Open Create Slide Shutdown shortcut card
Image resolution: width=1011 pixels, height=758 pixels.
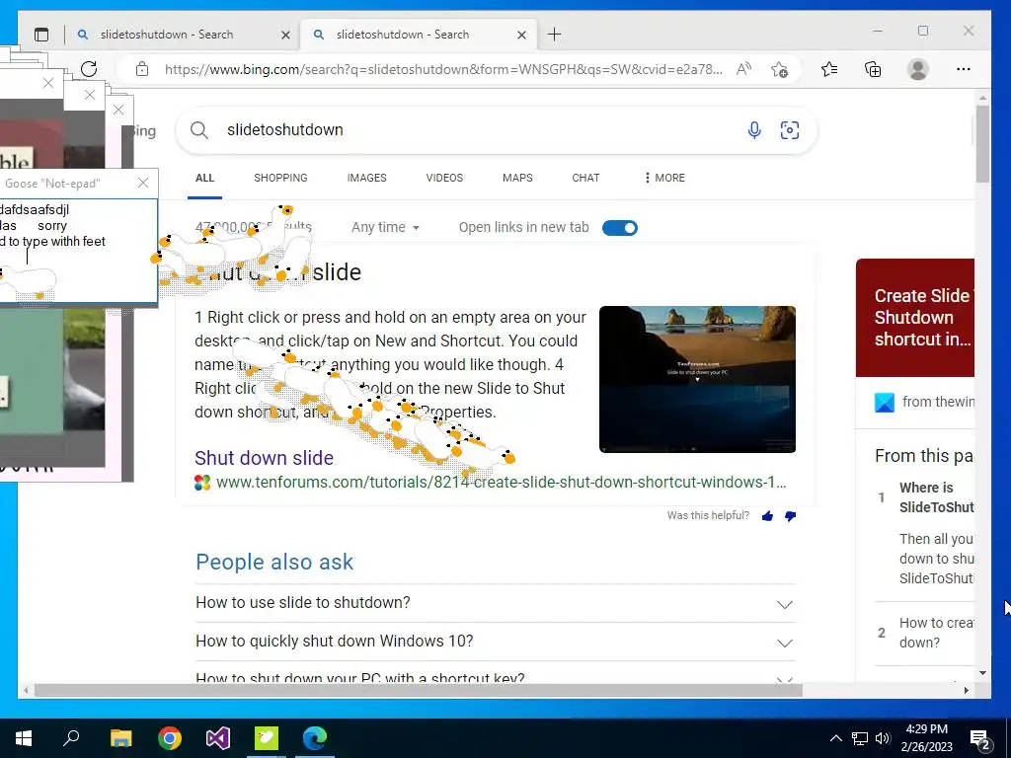[915, 318]
